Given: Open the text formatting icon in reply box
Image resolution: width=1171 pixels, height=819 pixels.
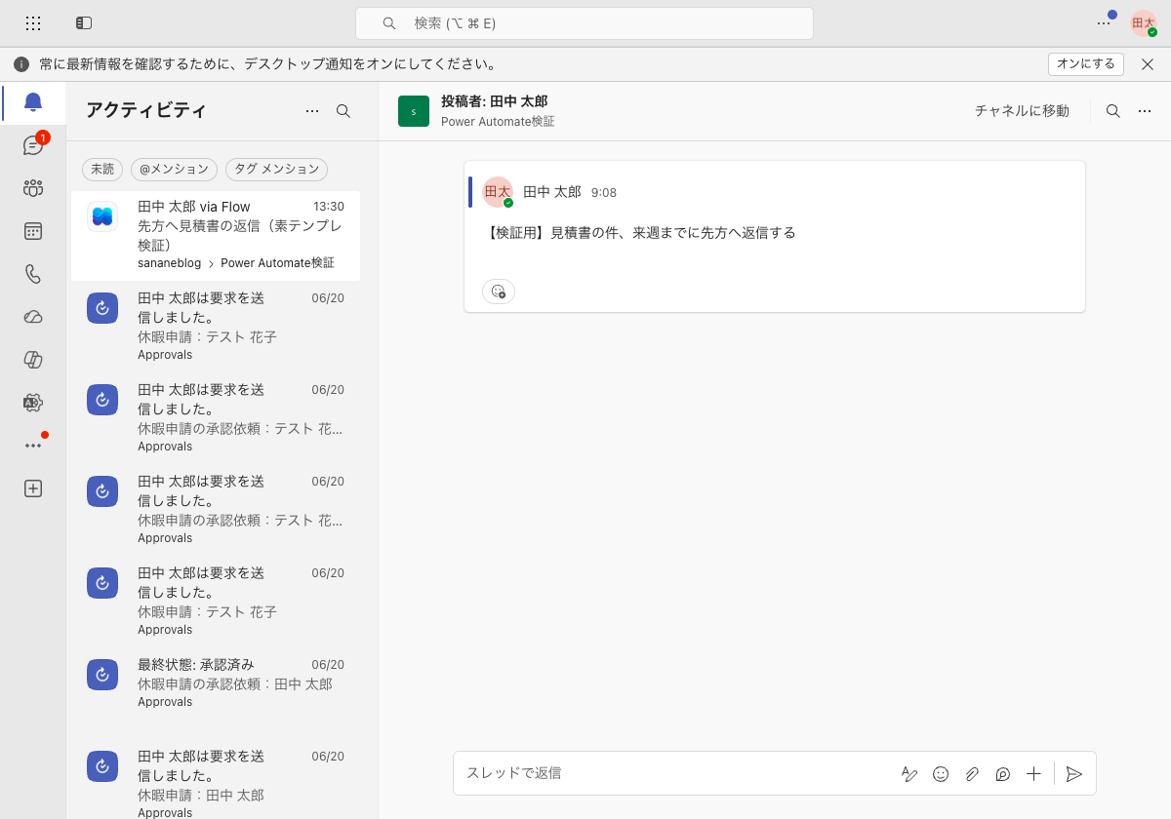Looking at the screenshot, I should coord(909,774).
